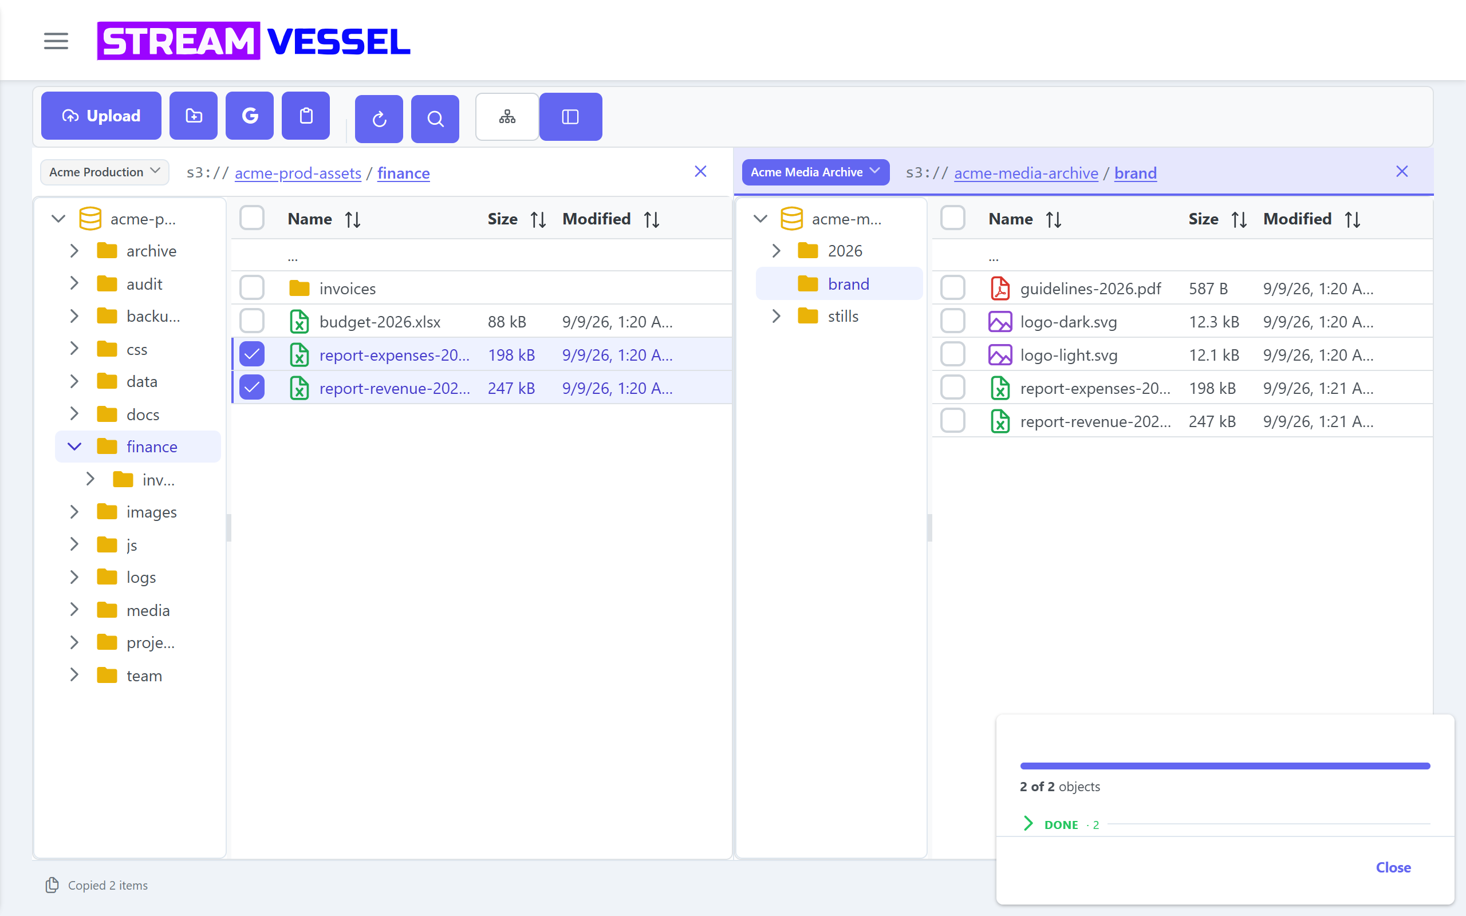
Task: Uncheck report-revenue in left pane
Action: [252, 388]
